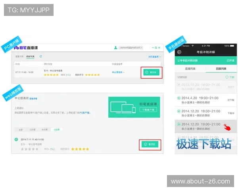238x191 pixels.
Task: Click the devices illustration on green banner
Action: click(x=123, y=107)
